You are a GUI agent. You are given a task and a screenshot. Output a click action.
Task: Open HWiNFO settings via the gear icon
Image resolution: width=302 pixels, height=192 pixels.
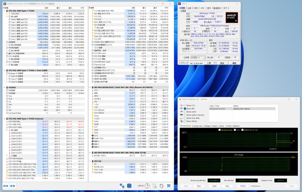(161, 186)
